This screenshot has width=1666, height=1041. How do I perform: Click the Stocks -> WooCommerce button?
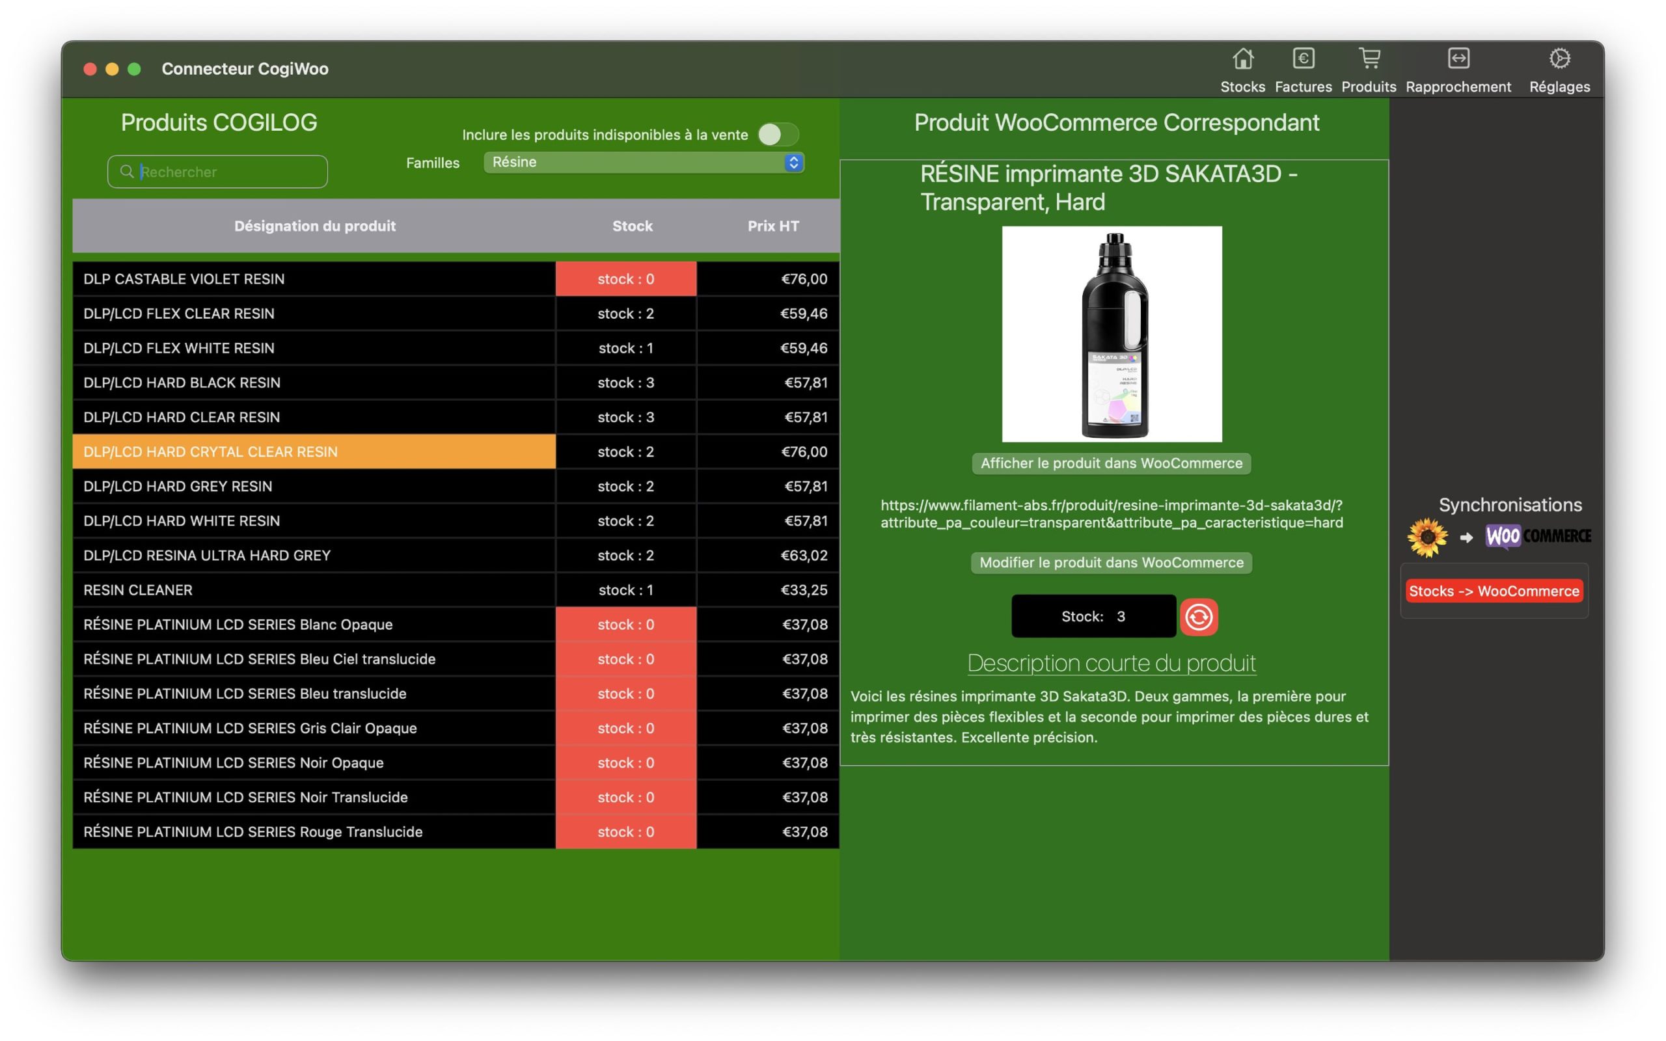(x=1494, y=591)
